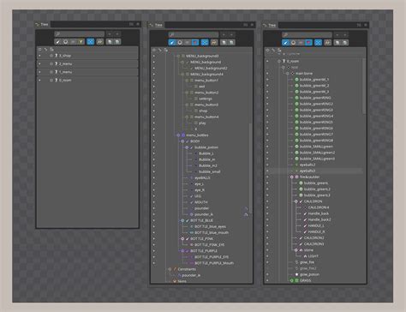Select the Tree tab of skeleton list panel

tap(42, 25)
